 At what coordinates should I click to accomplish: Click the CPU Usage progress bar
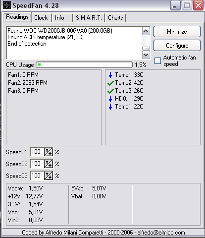coord(84,65)
